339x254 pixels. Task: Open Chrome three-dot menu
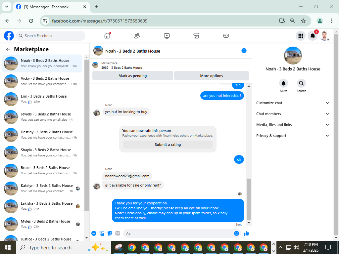click(x=331, y=21)
